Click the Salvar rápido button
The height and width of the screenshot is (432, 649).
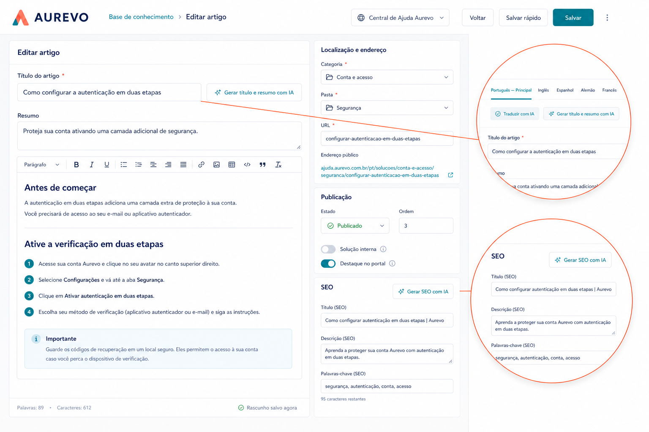pyautogui.click(x=523, y=18)
